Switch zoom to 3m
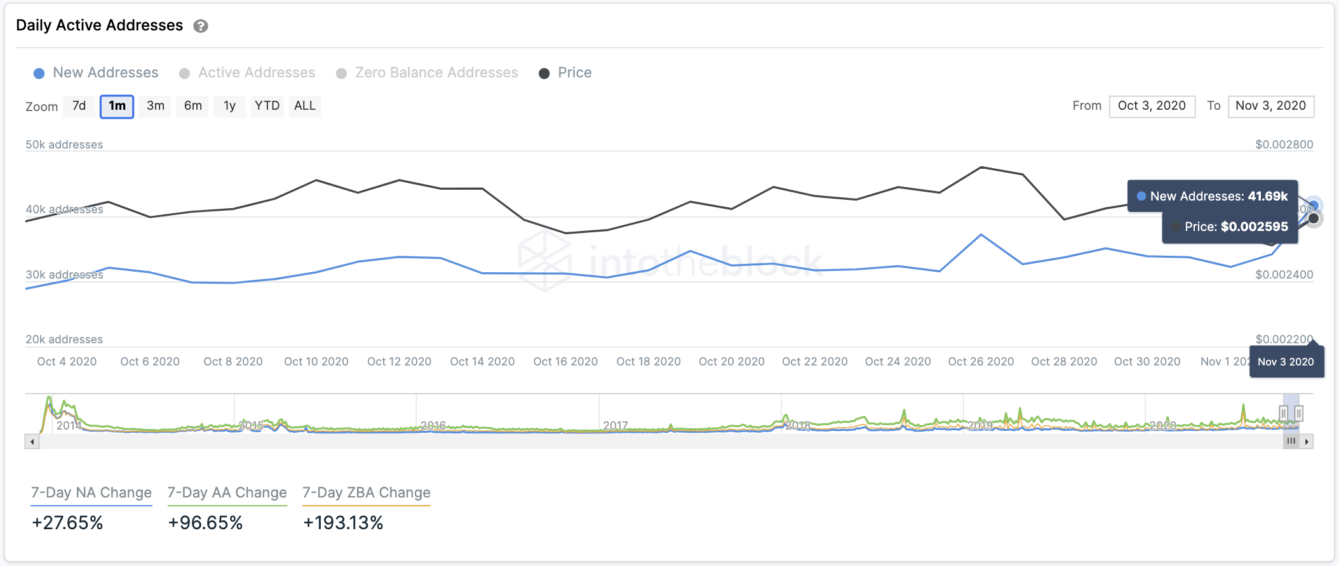1339x566 pixels. 156,106
